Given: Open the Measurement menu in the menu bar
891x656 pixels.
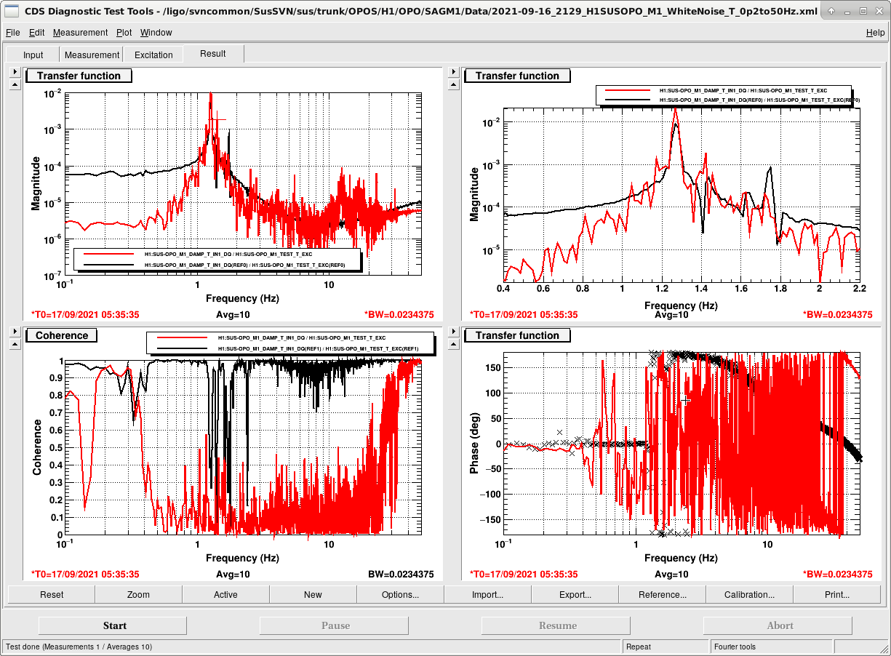Looking at the screenshot, I should (80, 33).
